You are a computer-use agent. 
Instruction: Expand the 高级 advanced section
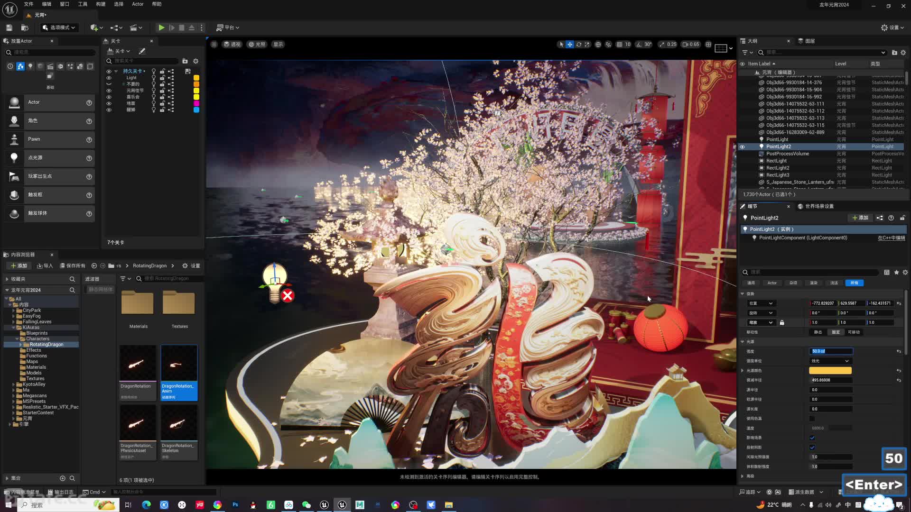pos(743,476)
